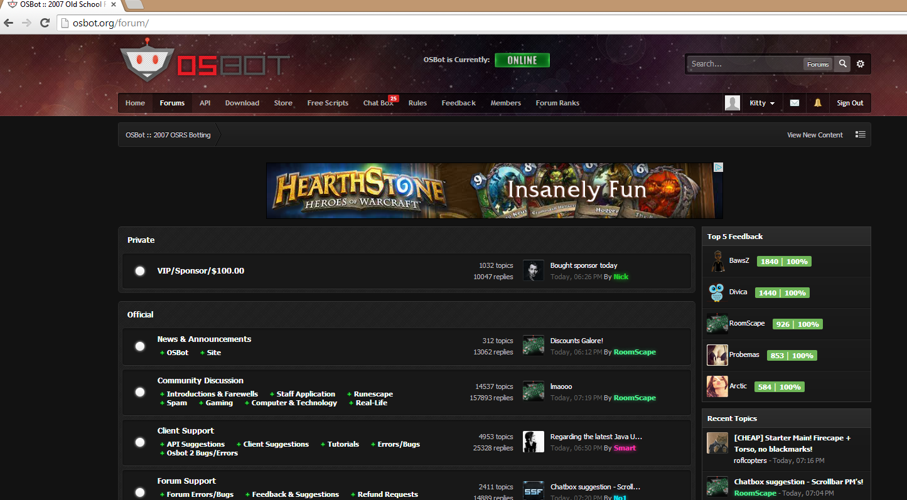
Task: Open Forum Ranks nav item
Action: click(557, 103)
